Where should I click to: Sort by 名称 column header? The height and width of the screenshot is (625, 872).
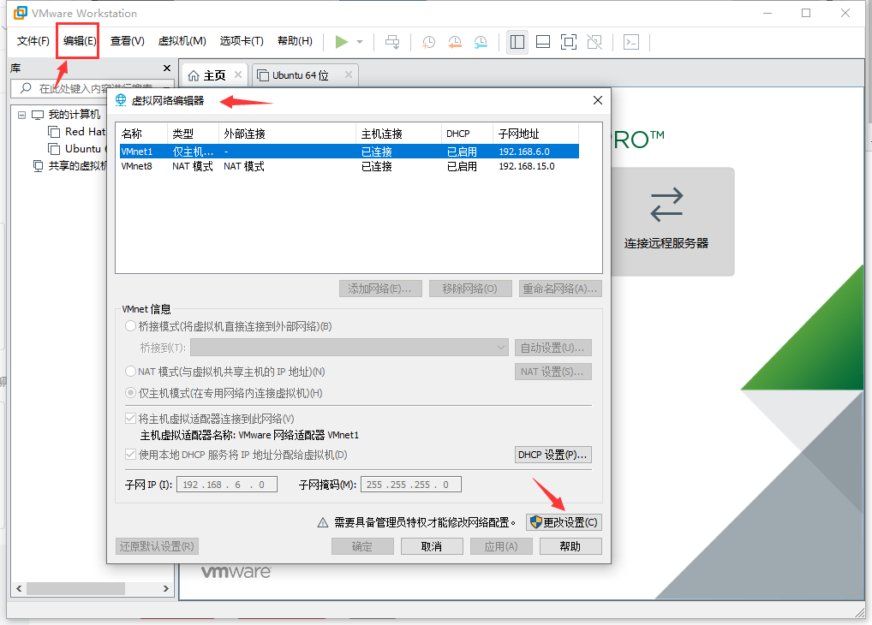[x=142, y=134]
